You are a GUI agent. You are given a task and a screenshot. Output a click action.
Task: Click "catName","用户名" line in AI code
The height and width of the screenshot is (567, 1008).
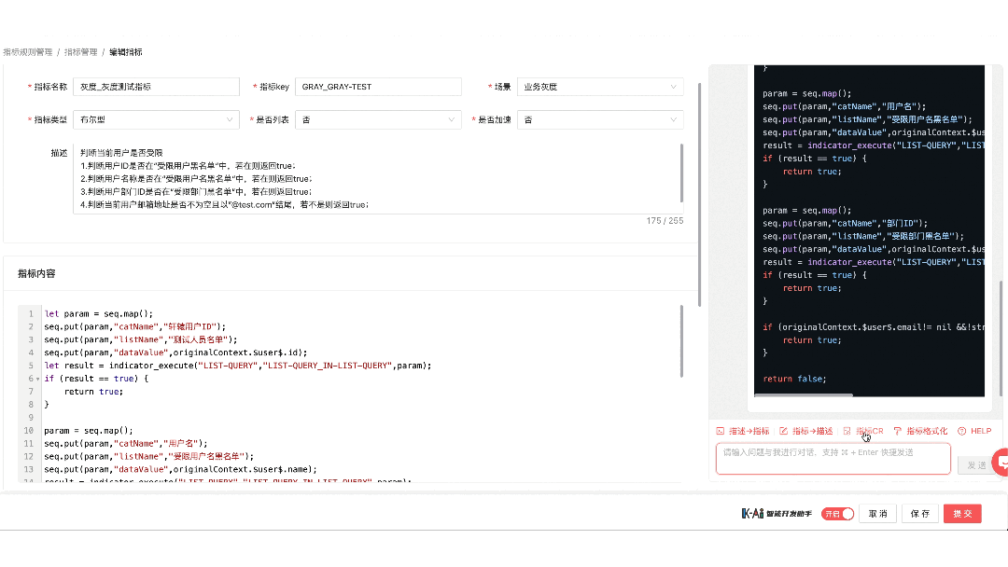click(844, 106)
